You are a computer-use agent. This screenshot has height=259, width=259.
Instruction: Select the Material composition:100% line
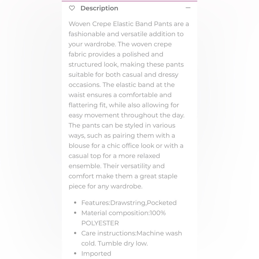pos(123,213)
